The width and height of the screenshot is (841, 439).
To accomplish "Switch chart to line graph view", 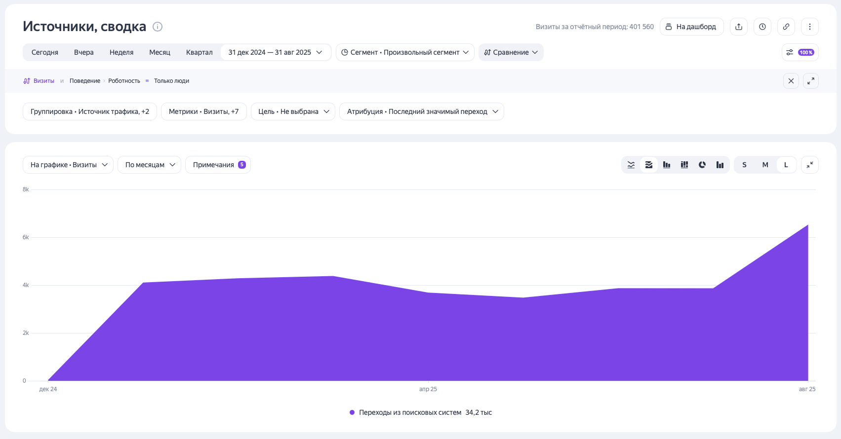I will coord(631,165).
